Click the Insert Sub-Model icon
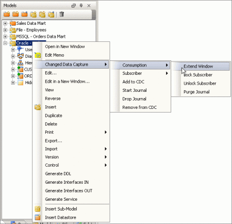This screenshot has height=224, width=232. point(38,209)
